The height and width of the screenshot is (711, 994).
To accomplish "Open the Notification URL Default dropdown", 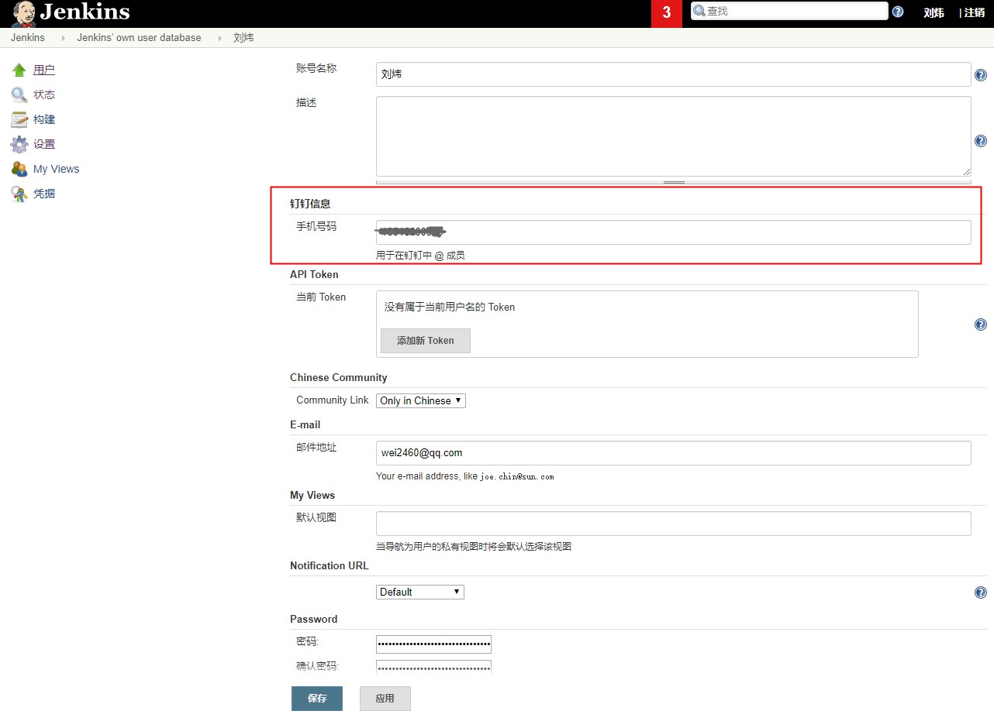I will point(420,592).
